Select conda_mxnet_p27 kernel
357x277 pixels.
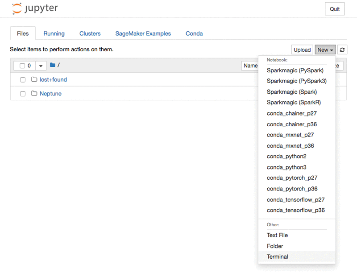(297, 135)
